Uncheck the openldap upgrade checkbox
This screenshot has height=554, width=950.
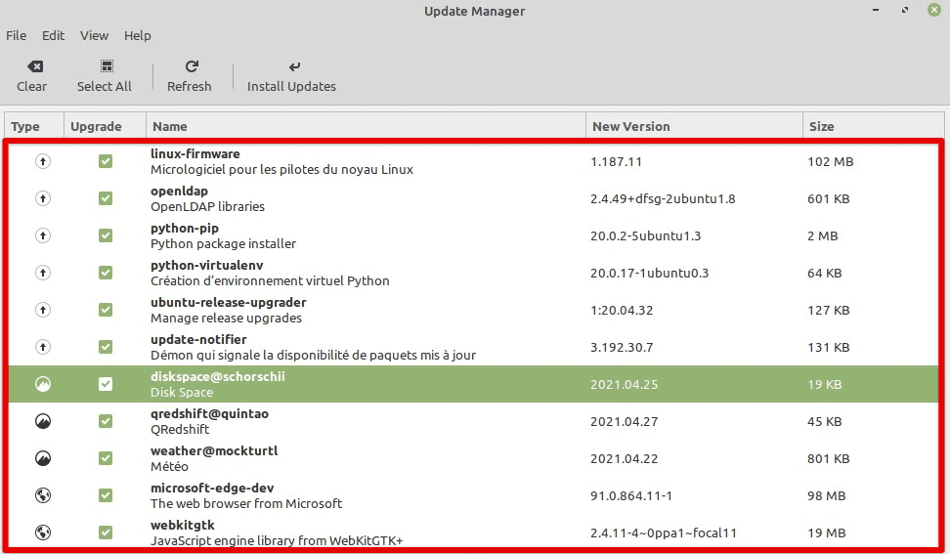click(106, 198)
